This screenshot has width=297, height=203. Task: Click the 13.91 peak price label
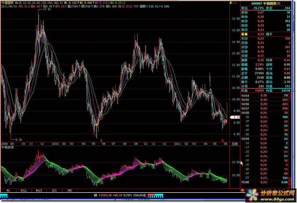click(x=47, y=9)
